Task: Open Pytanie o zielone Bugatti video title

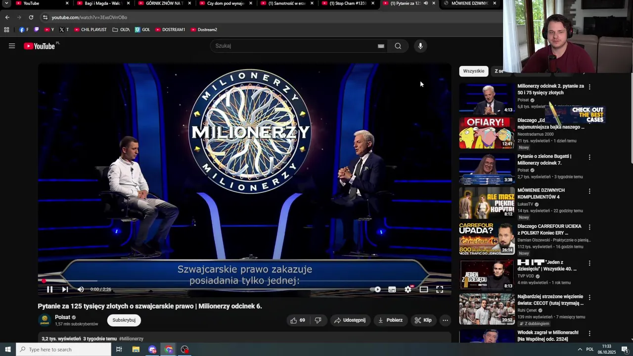Action: [544, 159]
